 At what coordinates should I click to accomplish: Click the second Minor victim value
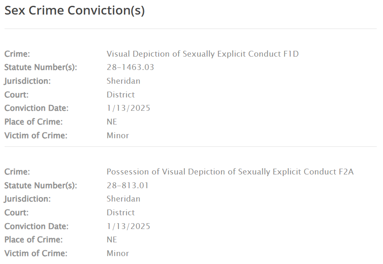pyautogui.click(x=118, y=253)
